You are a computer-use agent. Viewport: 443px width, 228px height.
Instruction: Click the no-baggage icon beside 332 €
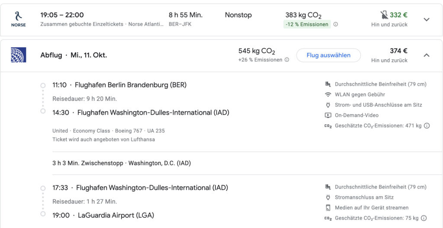point(384,15)
